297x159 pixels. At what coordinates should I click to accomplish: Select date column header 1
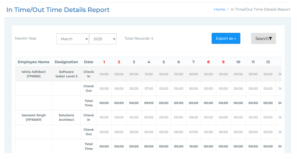tap(104, 62)
